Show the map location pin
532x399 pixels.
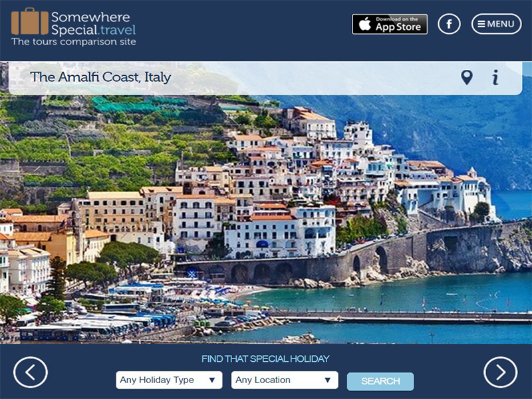click(x=467, y=78)
